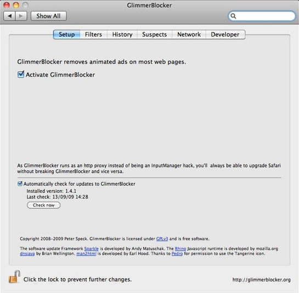Click the magnifying glass search icon
Viewport: 299px width, 293px height.
(233, 16)
